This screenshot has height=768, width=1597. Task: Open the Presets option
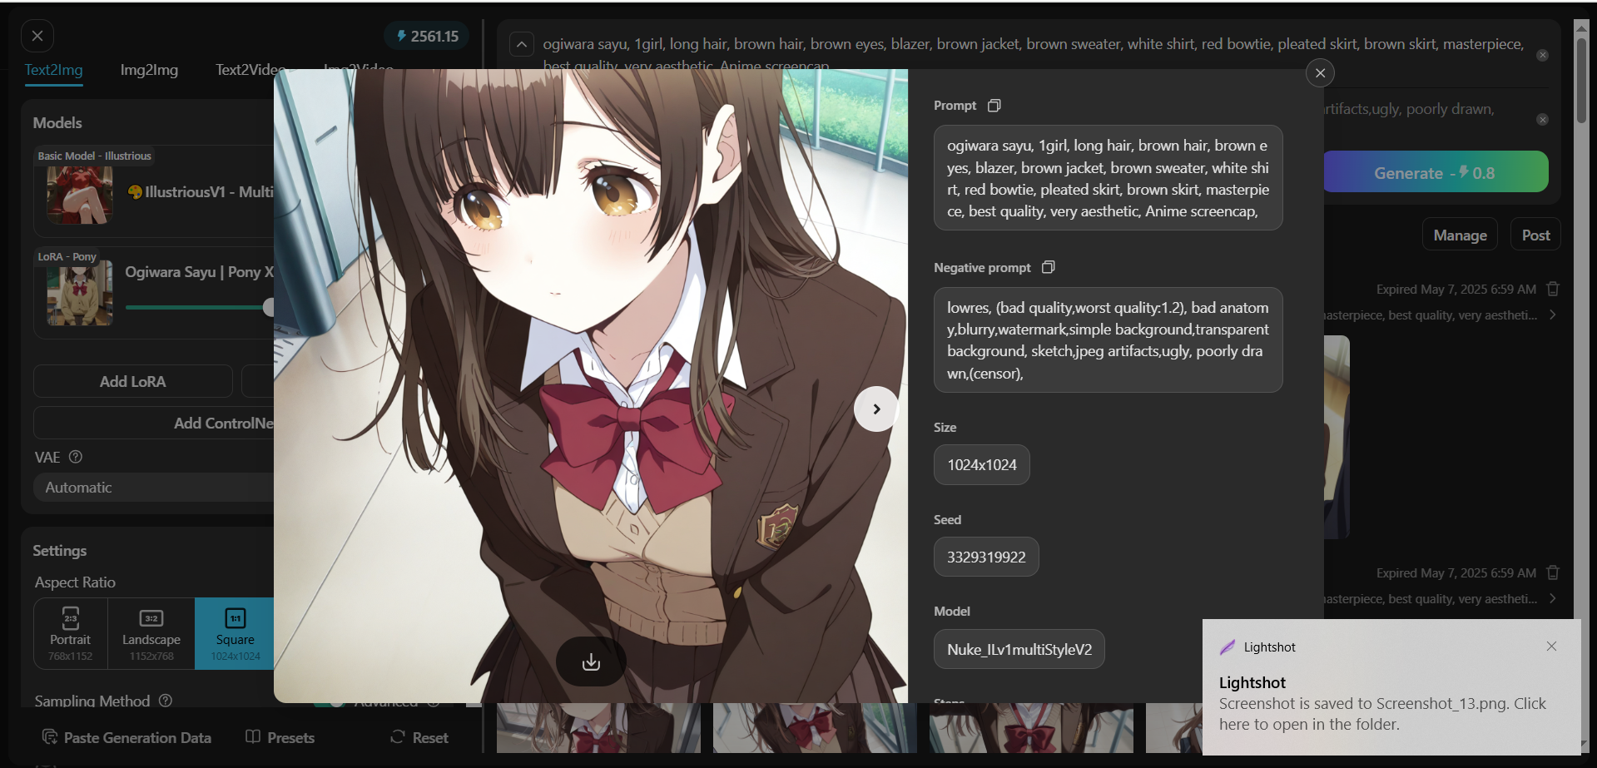tap(280, 737)
